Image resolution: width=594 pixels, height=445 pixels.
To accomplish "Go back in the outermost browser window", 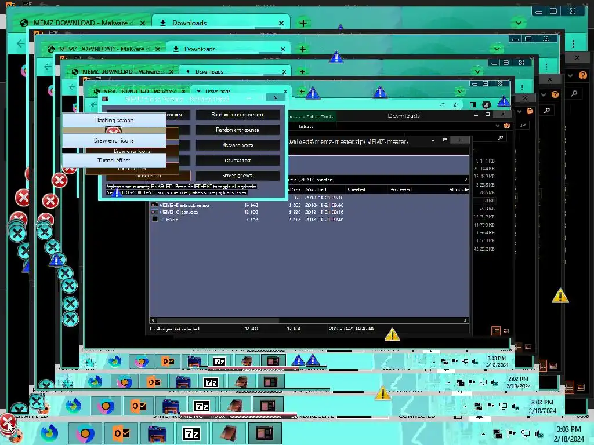I will [20, 43].
